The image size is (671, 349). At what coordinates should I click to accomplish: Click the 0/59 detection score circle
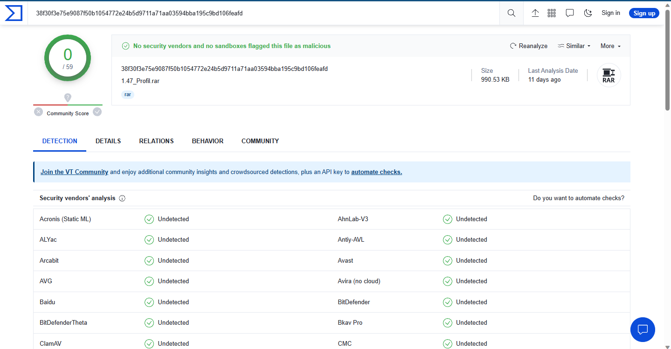click(68, 58)
